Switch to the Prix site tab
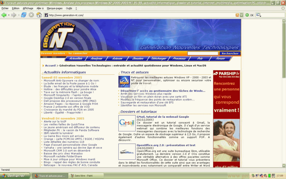Viewport: 286px width, 179px height. [x=200, y=58]
